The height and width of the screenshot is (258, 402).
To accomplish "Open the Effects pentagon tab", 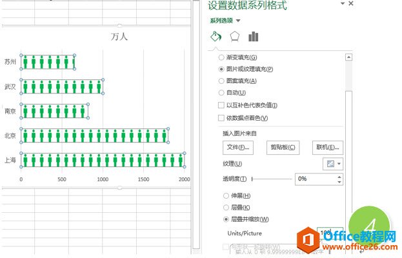I will [235, 36].
